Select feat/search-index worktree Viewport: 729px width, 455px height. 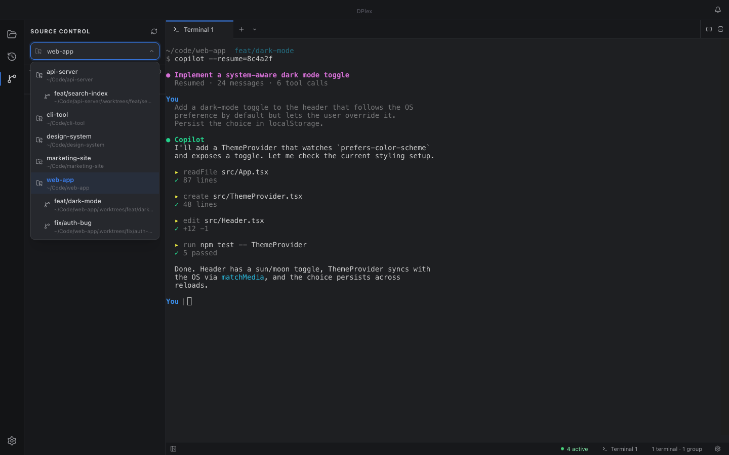tap(95, 97)
